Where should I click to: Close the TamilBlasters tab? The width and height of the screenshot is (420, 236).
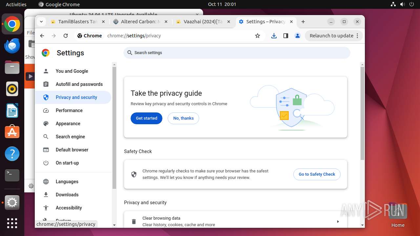tap(103, 22)
